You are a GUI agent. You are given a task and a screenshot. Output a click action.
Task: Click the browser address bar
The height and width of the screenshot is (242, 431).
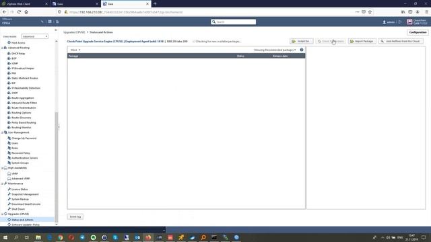(x=209, y=12)
